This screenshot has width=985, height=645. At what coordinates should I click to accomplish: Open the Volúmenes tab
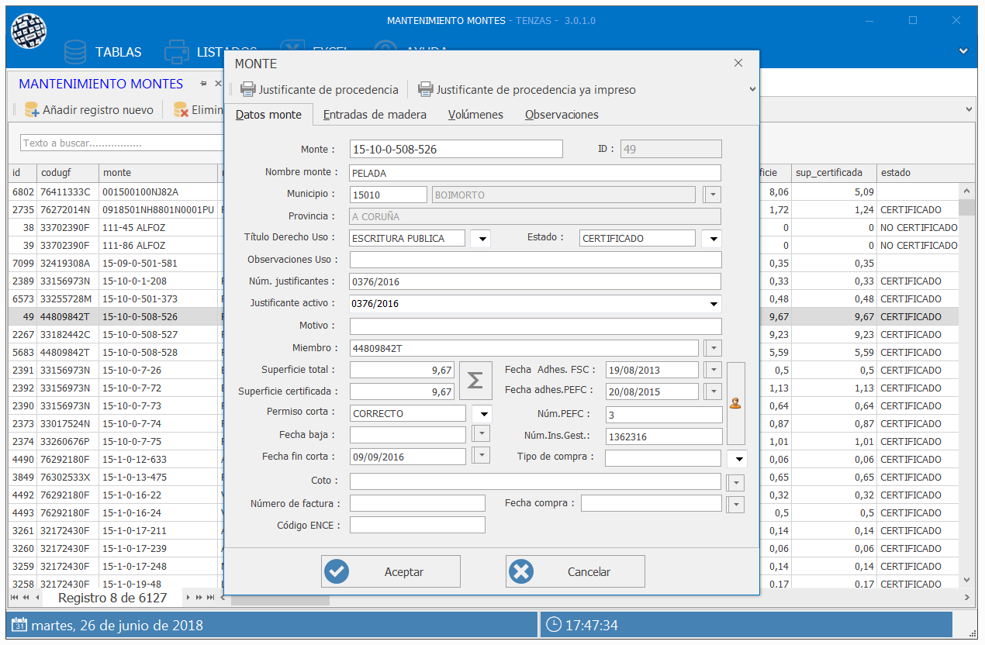[475, 115]
